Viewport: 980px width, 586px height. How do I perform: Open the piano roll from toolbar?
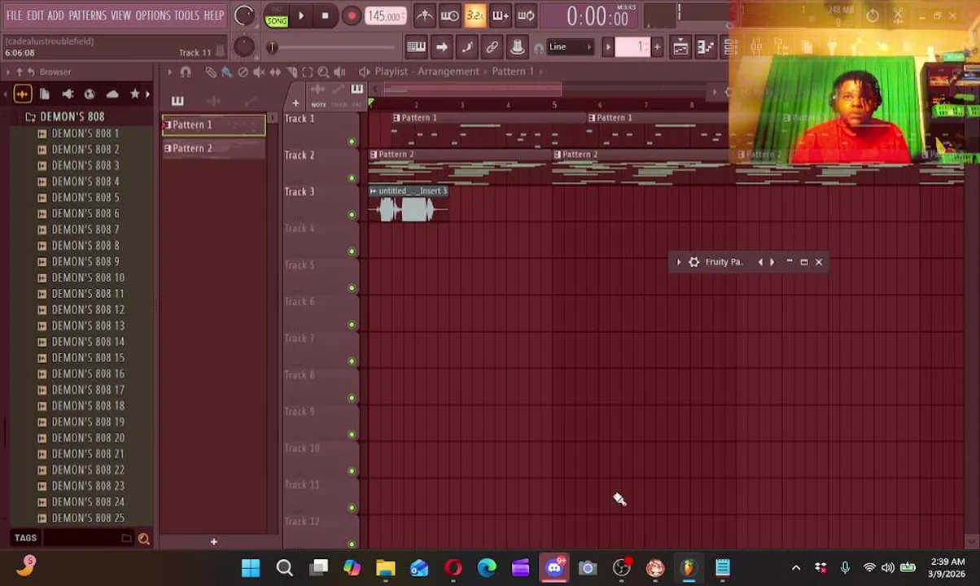click(x=416, y=47)
